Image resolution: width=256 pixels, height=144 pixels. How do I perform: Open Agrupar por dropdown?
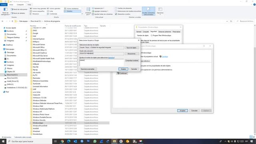click(98, 8)
